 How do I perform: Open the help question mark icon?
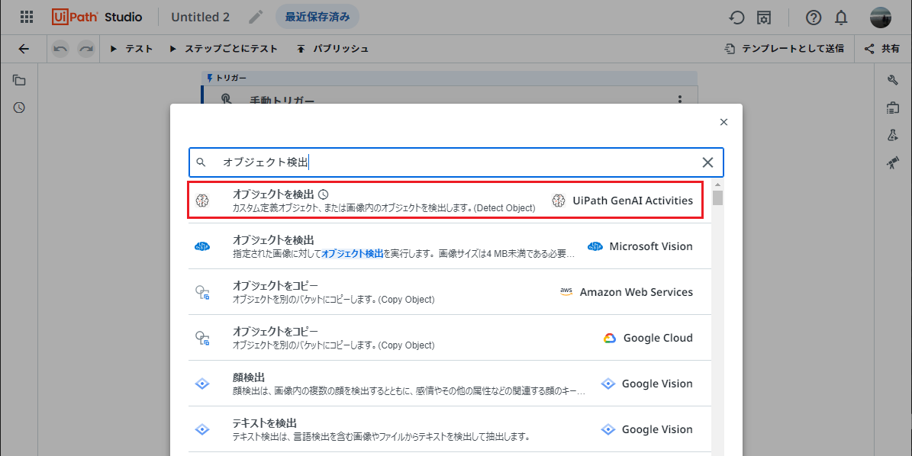click(813, 18)
